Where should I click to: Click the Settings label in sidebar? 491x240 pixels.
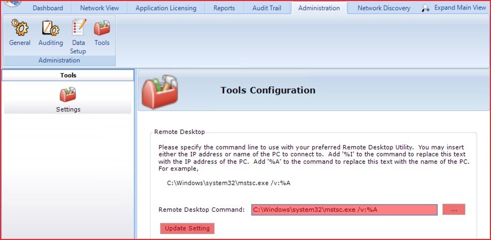[68, 109]
